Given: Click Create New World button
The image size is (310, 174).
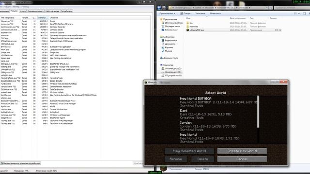Looking at the screenshot, I should coord(242,151).
